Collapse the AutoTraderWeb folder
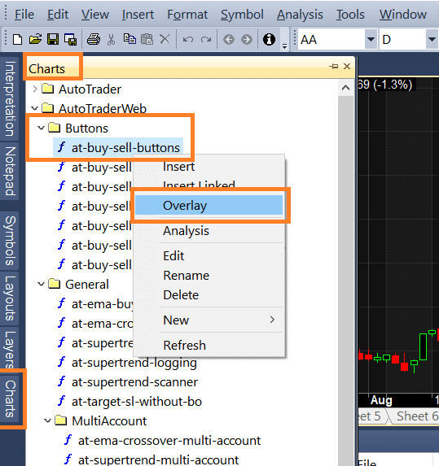 [x=34, y=108]
